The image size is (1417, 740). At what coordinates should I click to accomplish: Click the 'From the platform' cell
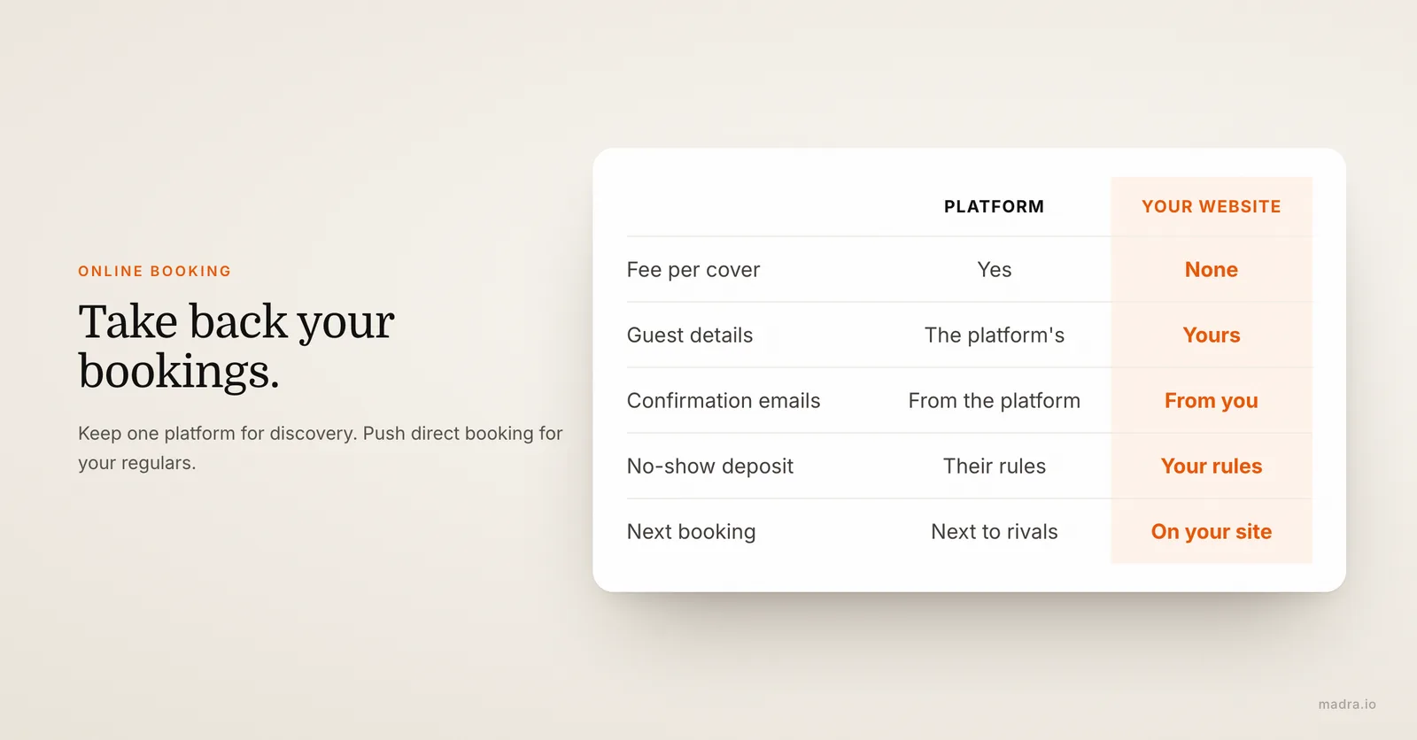(x=995, y=401)
